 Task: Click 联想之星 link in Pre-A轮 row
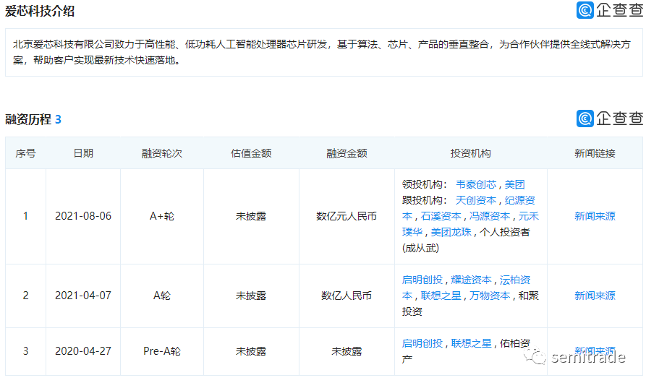click(x=472, y=343)
